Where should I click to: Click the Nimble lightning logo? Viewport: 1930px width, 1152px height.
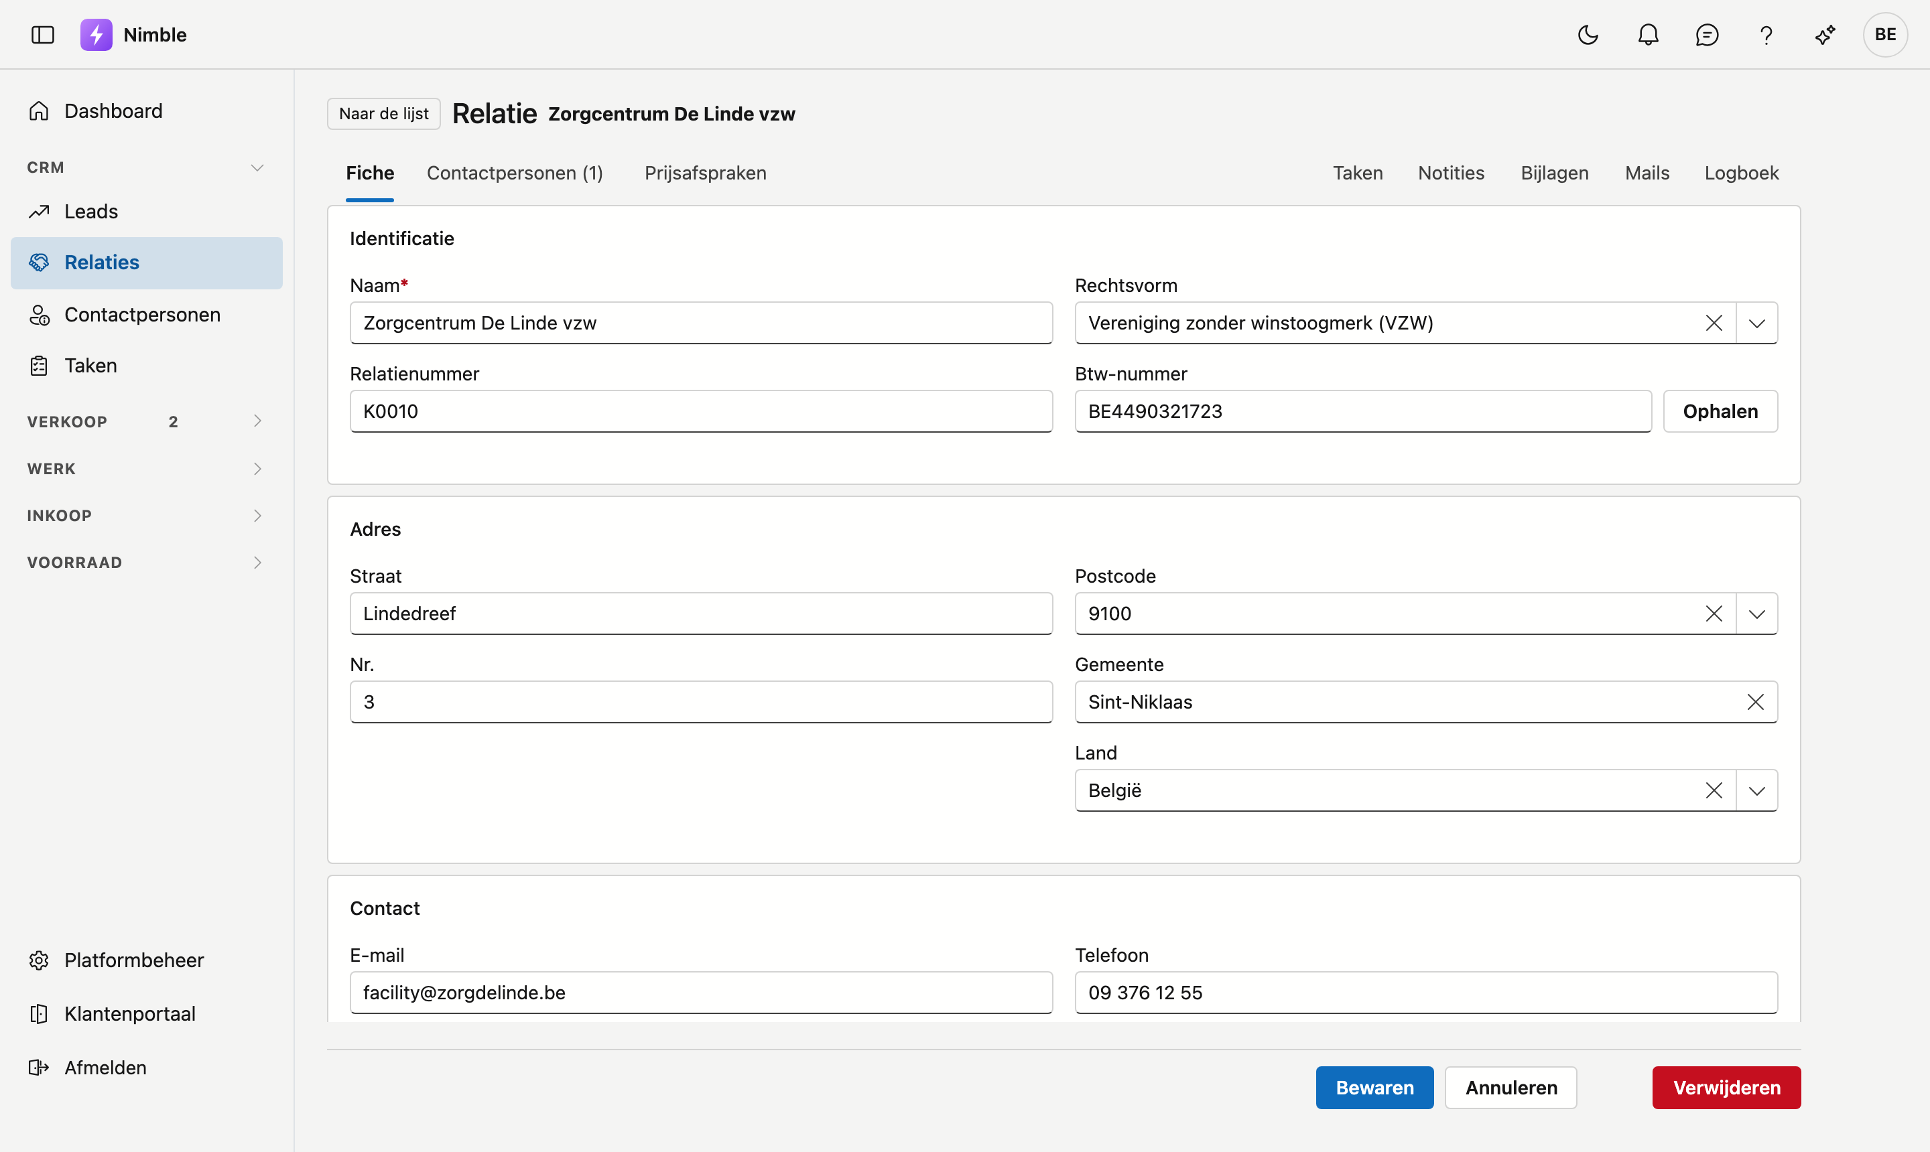pos(96,35)
